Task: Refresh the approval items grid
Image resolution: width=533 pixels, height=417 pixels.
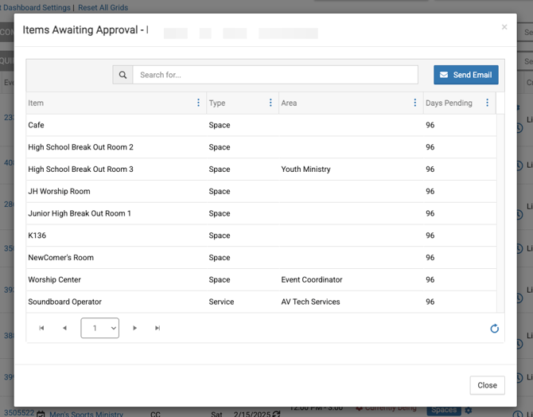Action: pos(494,329)
